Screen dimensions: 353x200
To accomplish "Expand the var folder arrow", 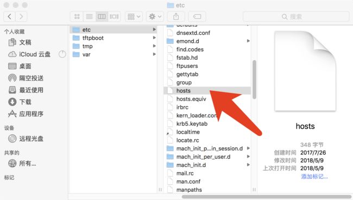I will tap(154, 54).
